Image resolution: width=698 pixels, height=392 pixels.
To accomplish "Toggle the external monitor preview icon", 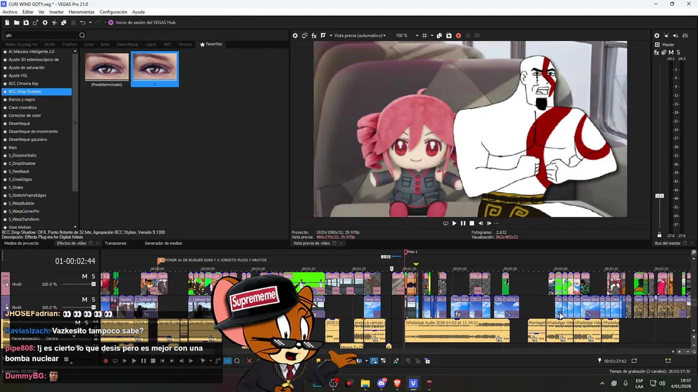I will point(305,35).
